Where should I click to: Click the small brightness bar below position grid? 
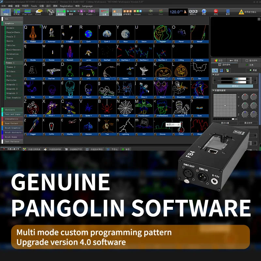click(x=223, y=119)
